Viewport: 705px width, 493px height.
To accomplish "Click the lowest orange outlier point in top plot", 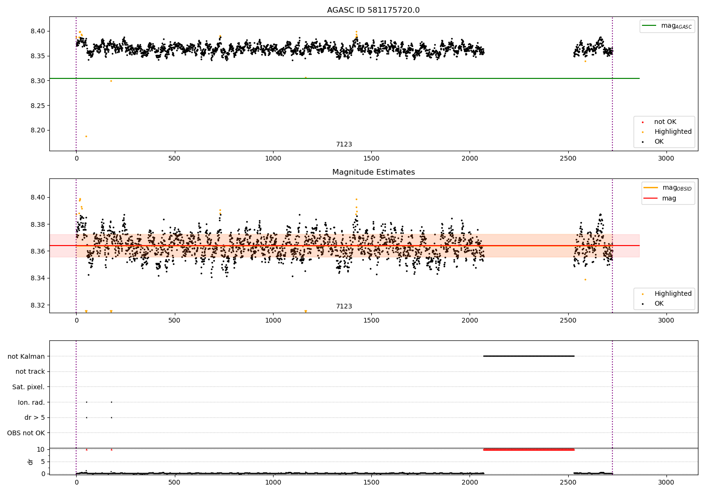I will coord(86,136).
